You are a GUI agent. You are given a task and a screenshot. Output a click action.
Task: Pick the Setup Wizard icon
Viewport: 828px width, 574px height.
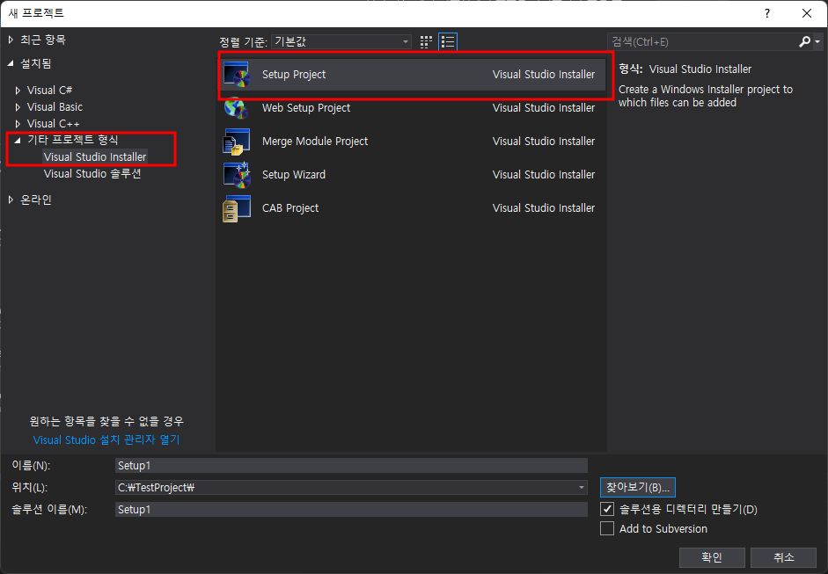[x=237, y=175]
